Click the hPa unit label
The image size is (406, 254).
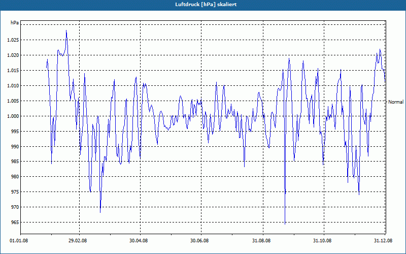click(15, 23)
